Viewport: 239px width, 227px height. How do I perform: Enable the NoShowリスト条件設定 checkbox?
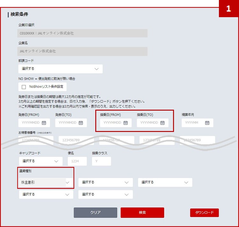[x=24, y=87]
